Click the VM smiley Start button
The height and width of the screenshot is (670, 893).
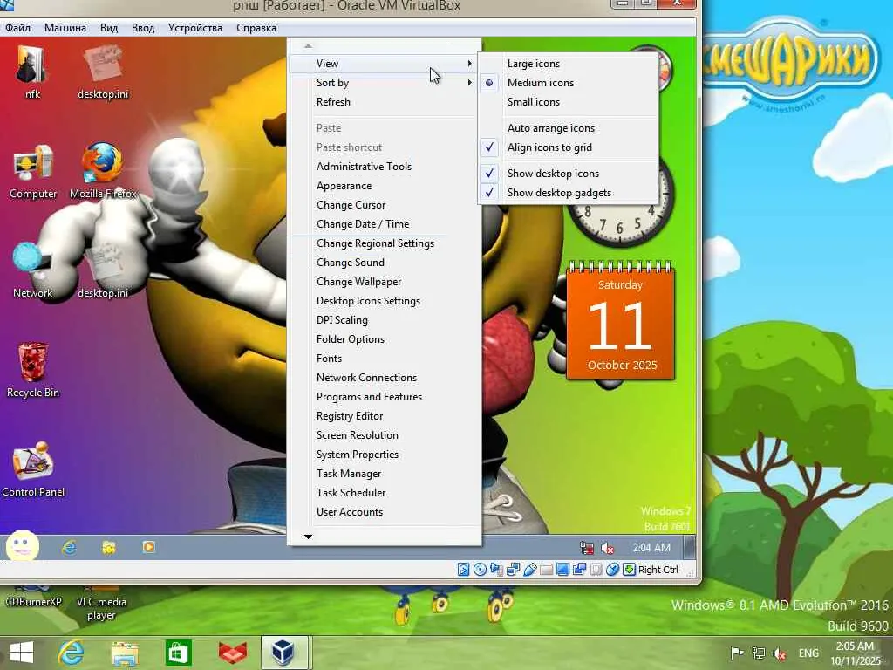[x=22, y=547]
